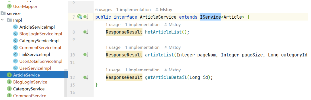Select the highlighted ArticleService interface row

point(34,75)
